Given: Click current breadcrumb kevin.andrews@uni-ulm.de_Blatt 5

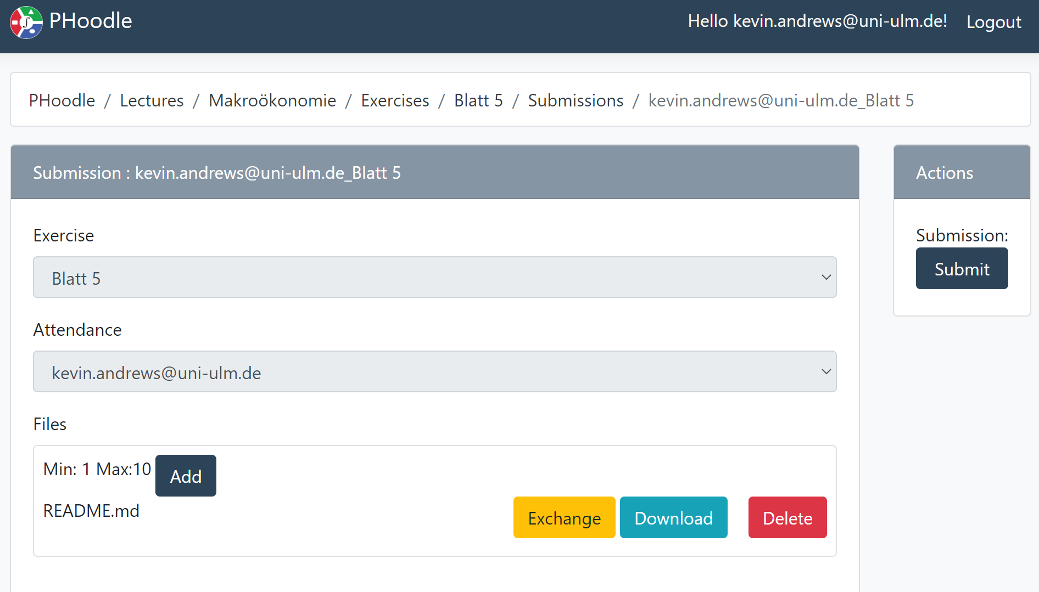Looking at the screenshot, I should (781, 100).
